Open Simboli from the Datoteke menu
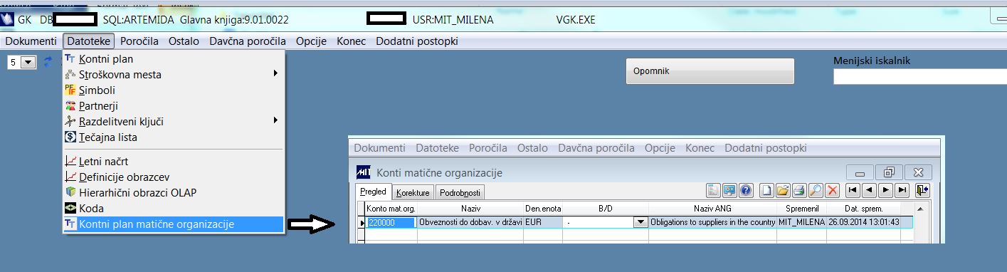This screenshot has width=1007, height=272. point(174,90)
